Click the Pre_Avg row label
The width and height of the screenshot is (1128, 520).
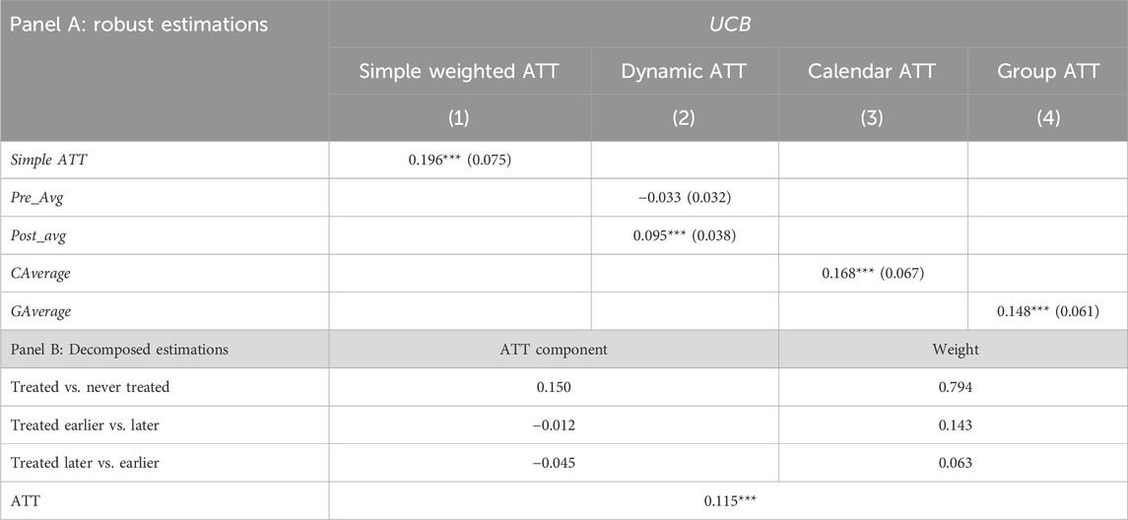40,199
